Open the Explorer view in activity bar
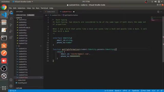 pos(11,13)
